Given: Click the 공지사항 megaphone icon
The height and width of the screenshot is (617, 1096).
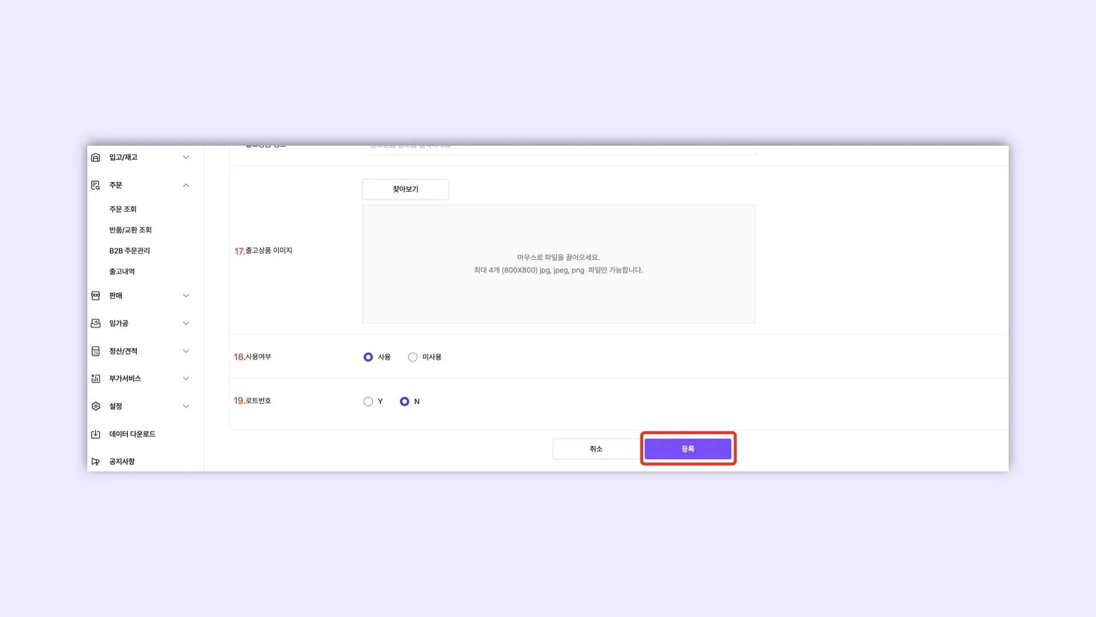Looking at the screenshot, I should click(95, 461).
